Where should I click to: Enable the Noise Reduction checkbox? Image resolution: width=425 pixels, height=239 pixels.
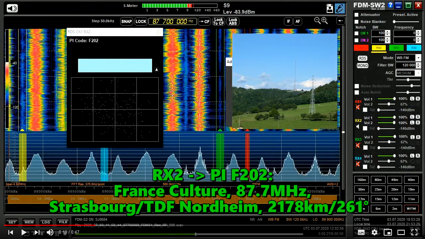pyautogui.click(x=357, y=86)
